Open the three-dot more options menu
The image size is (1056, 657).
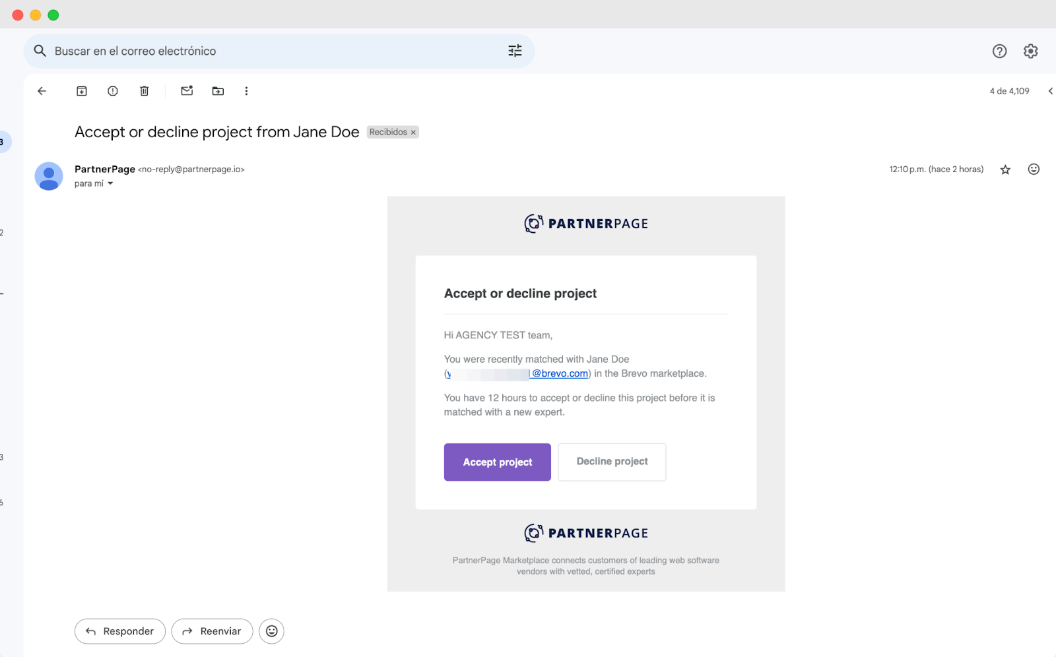pyautogui.click(x=246, y=91)
